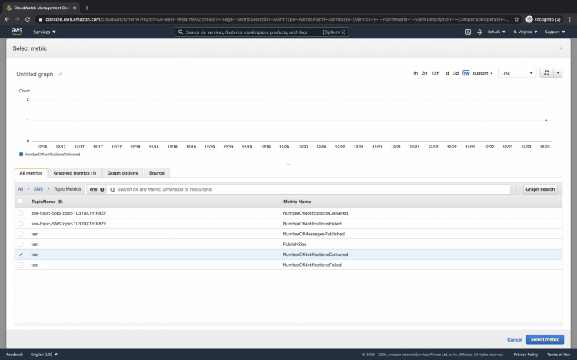Screen dimensions: 577x360
Task: Open the CloudShell terminal icon in header
Action: point(468,32)
